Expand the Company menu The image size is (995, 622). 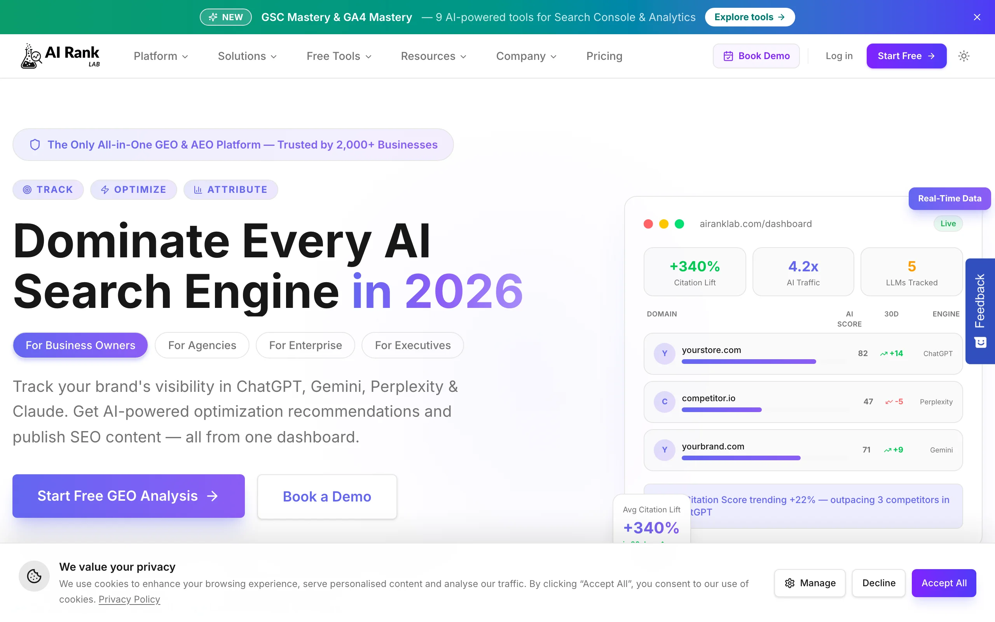pyautogui.click(x=526, y=56)
